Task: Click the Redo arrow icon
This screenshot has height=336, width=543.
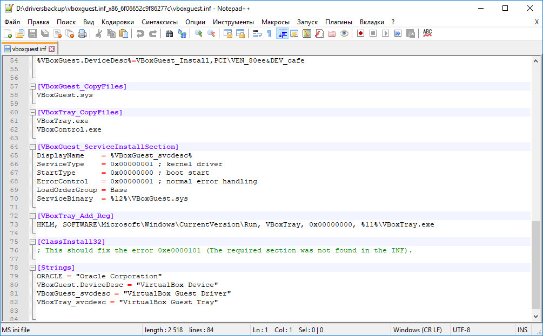Action: click(x=153, y=33)
